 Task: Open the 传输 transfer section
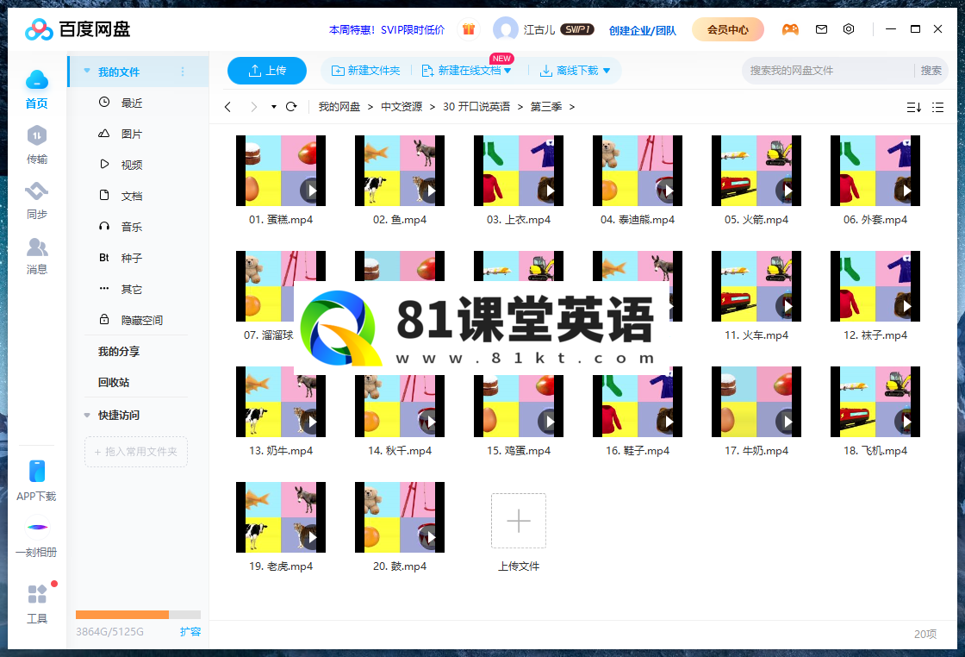coord(36,145)
